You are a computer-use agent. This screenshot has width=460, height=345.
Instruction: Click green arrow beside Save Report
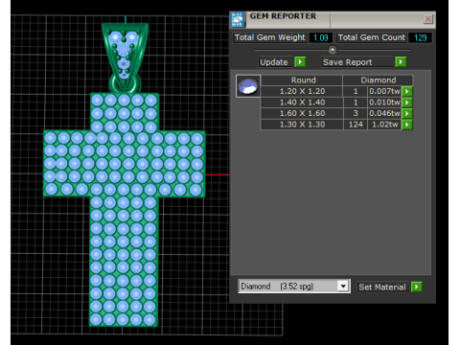[x=401, y=61]
